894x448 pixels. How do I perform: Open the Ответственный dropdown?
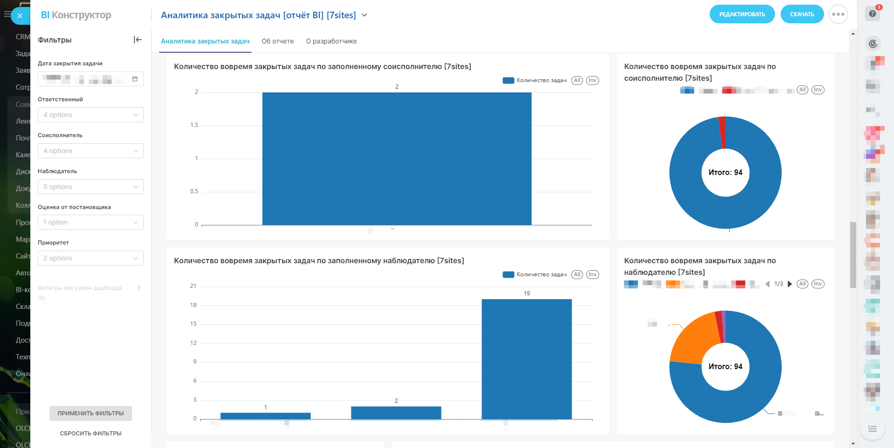point(91,115)
